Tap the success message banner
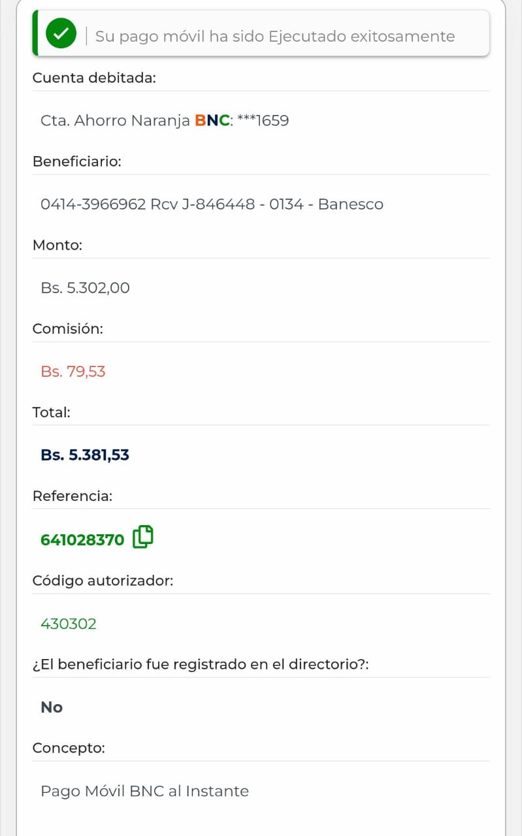 point(274,36)
